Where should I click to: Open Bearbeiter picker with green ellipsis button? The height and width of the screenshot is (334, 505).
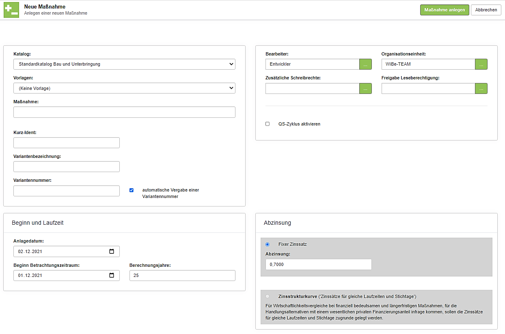tap(365, 64)
